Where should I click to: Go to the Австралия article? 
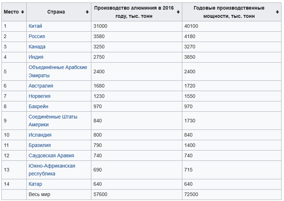point(41,86)
